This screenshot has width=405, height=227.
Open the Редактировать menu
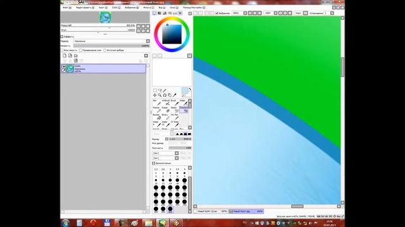click(x=85, y=8)
